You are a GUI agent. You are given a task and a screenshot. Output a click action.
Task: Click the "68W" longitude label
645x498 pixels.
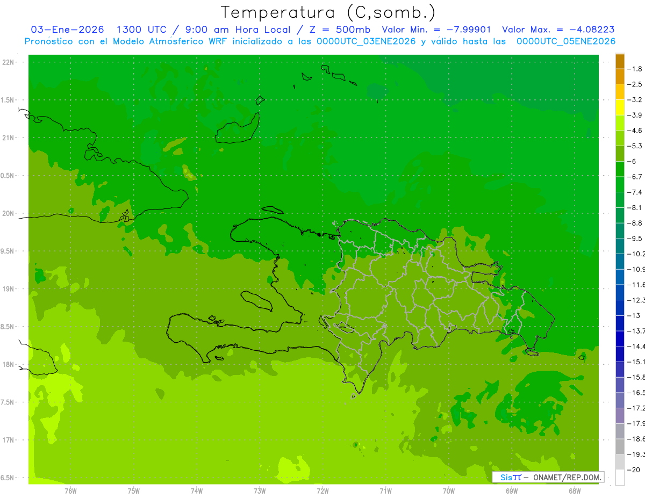[x=575, y=490]
